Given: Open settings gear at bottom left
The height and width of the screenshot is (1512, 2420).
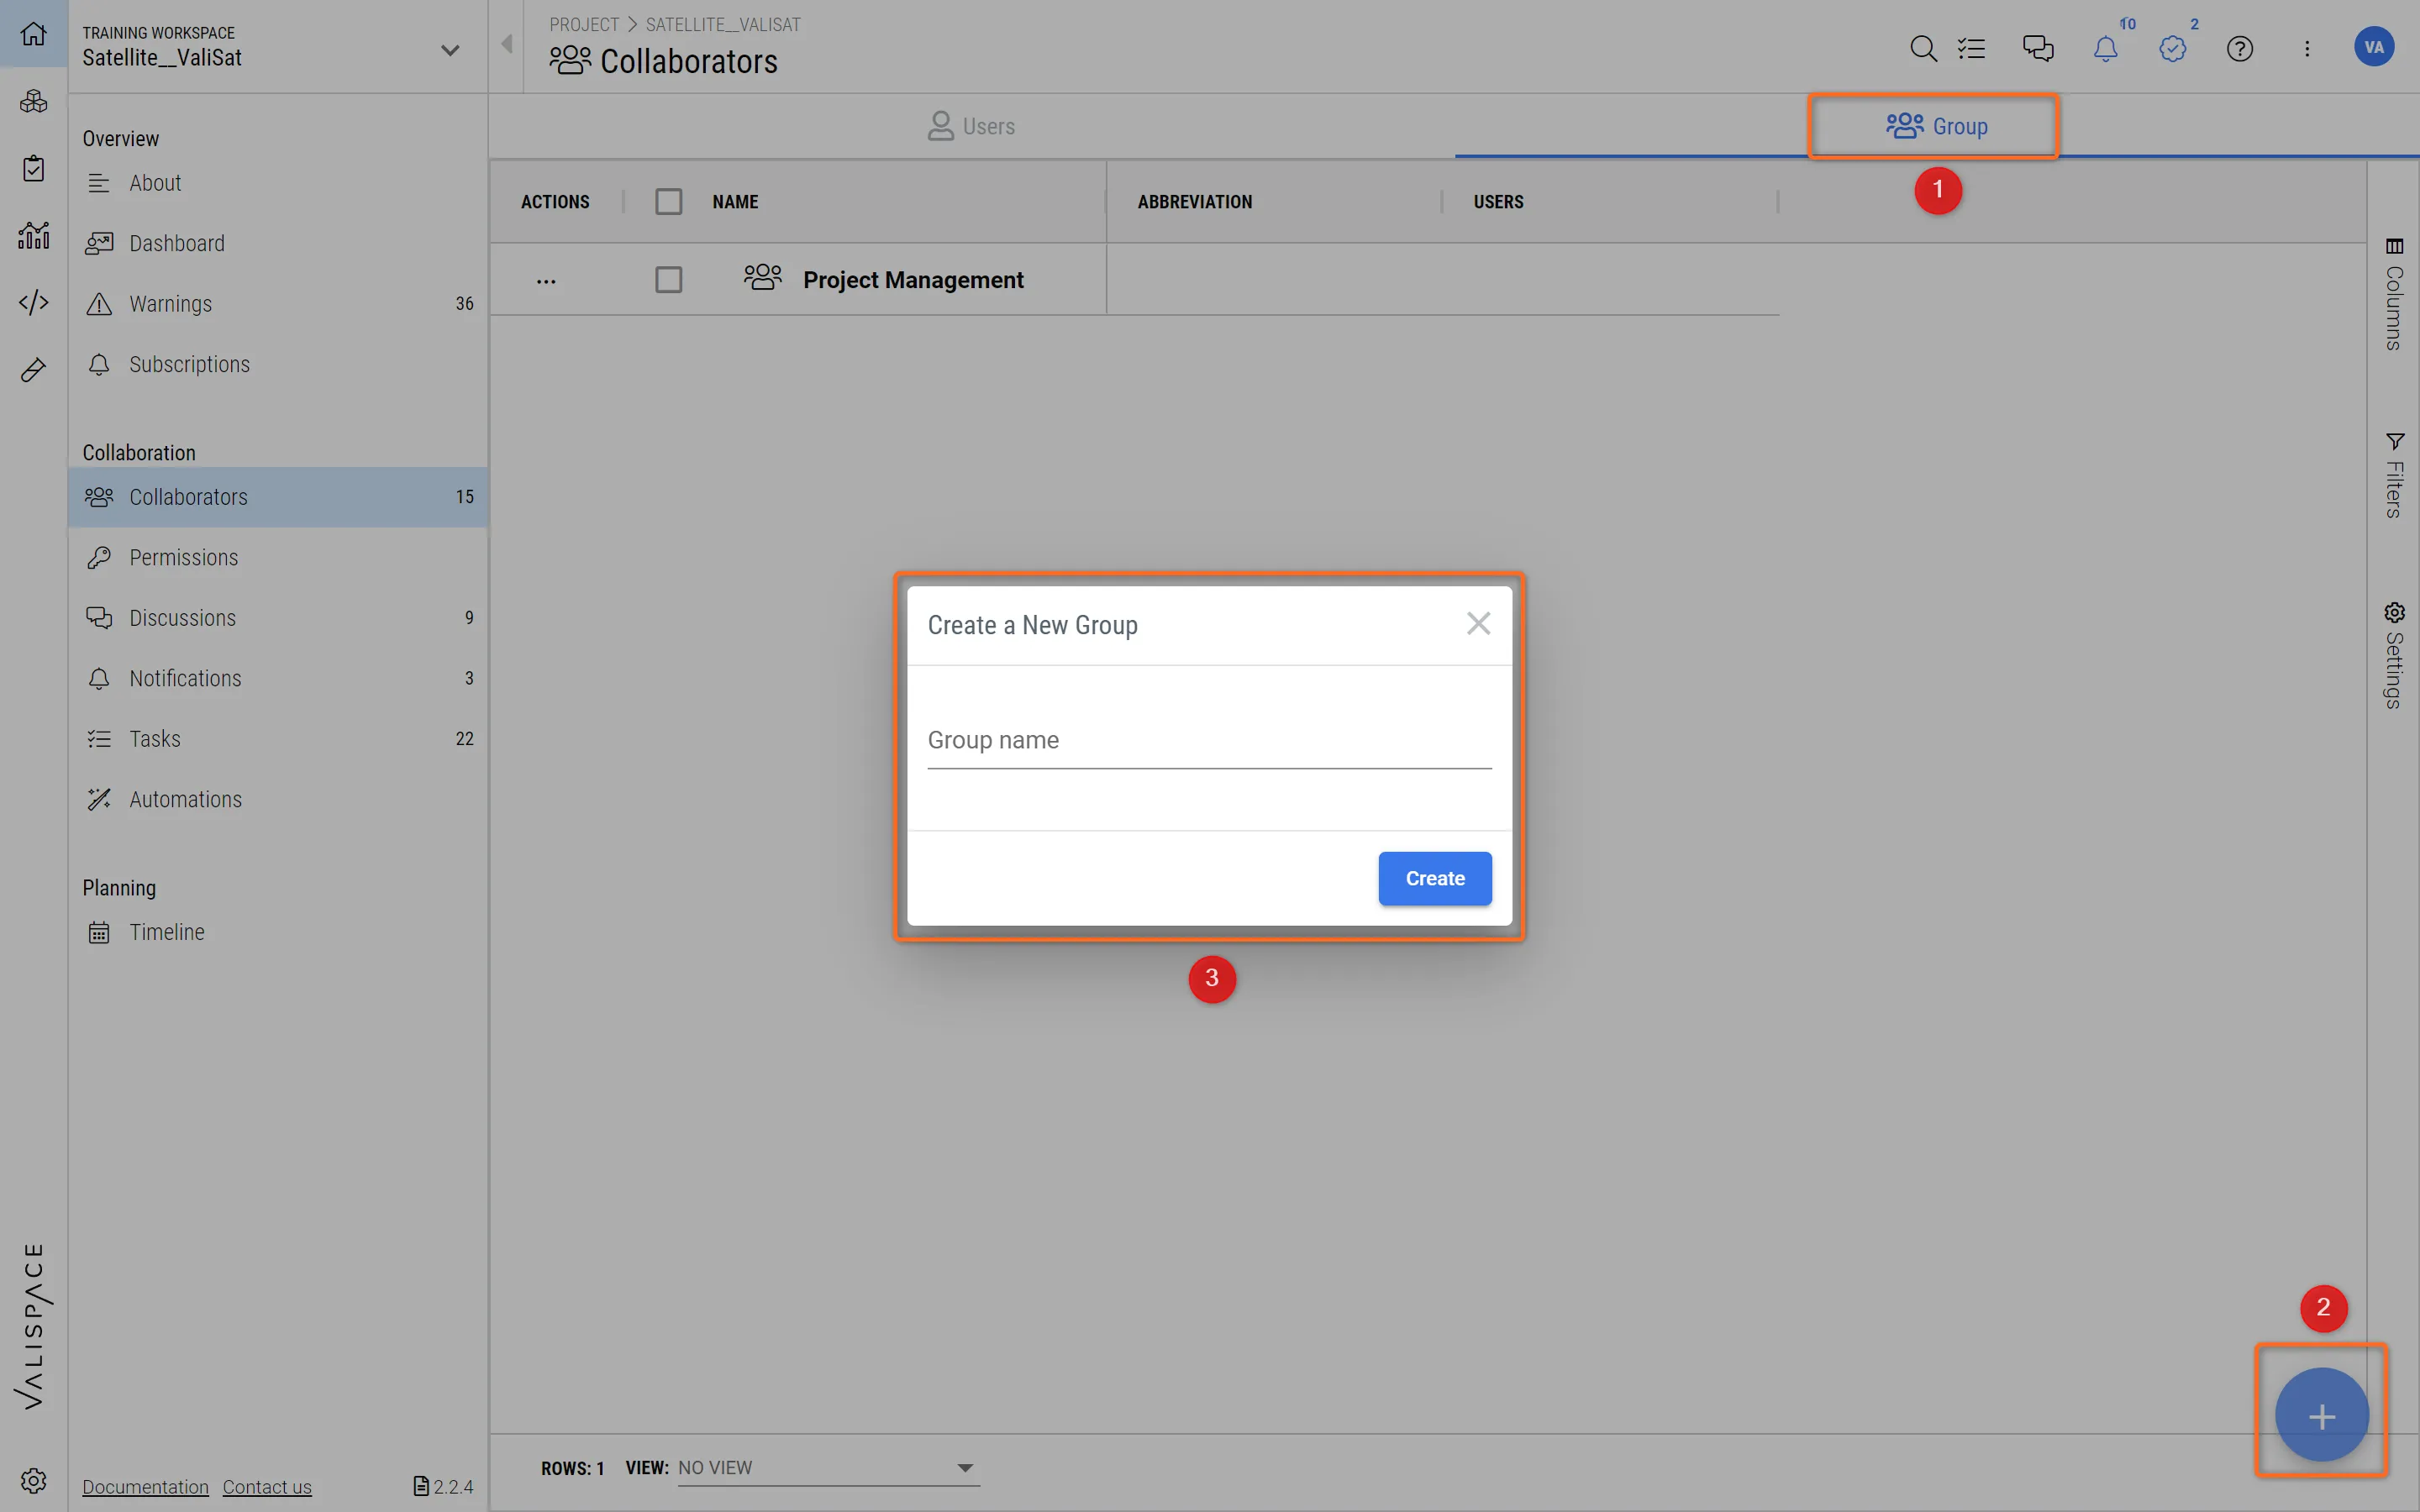Looking at the screenshot, I should point(33,1480).
